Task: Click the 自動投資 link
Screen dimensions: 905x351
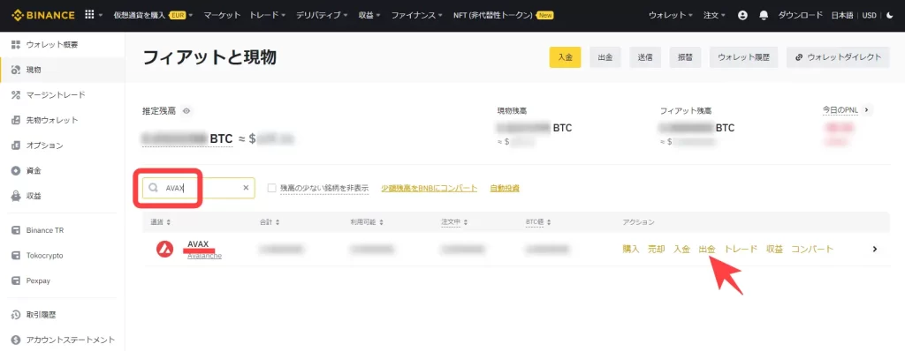Action: (x=505, y=188)
